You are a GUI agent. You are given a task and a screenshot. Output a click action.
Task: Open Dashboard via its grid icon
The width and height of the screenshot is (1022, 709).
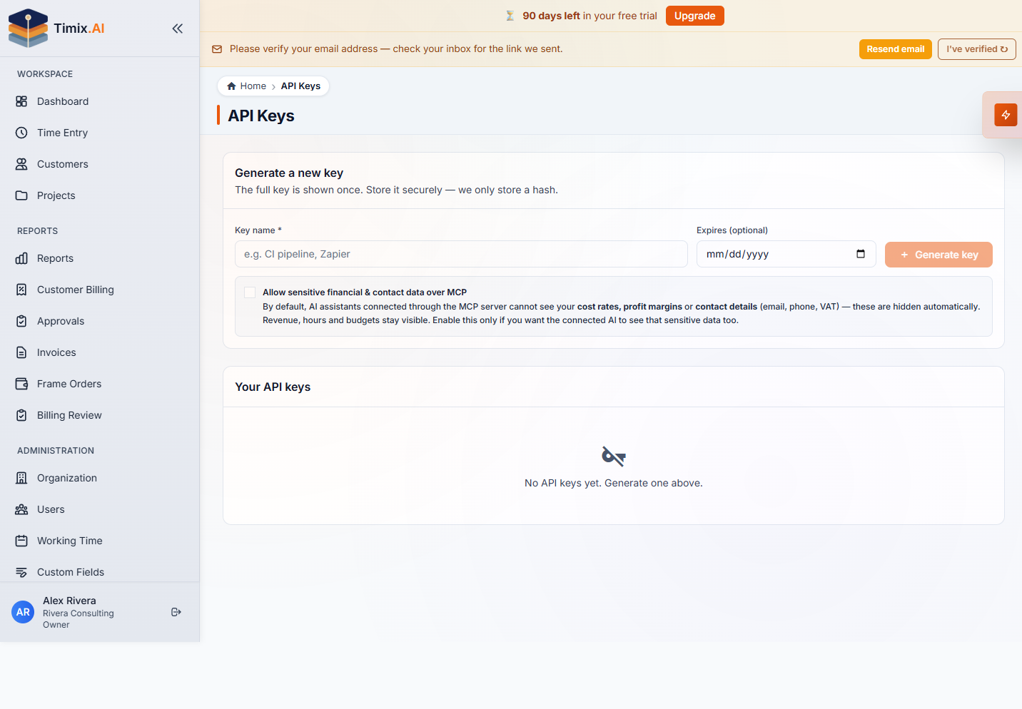pos(21,101)
